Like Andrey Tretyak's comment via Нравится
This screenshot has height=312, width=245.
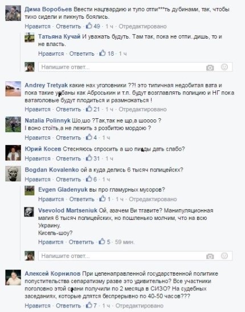pos(38,109)
